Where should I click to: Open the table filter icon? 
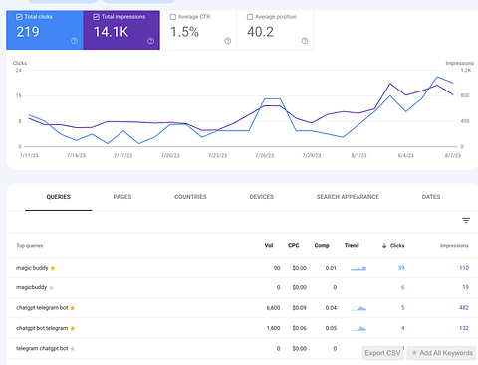[466, 220]
